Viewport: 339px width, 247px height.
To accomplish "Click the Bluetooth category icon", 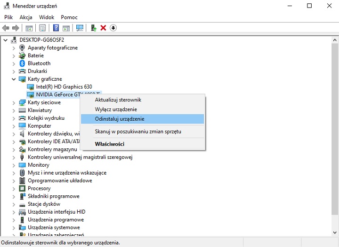I will pyautogui.click(x=22, y=63).
